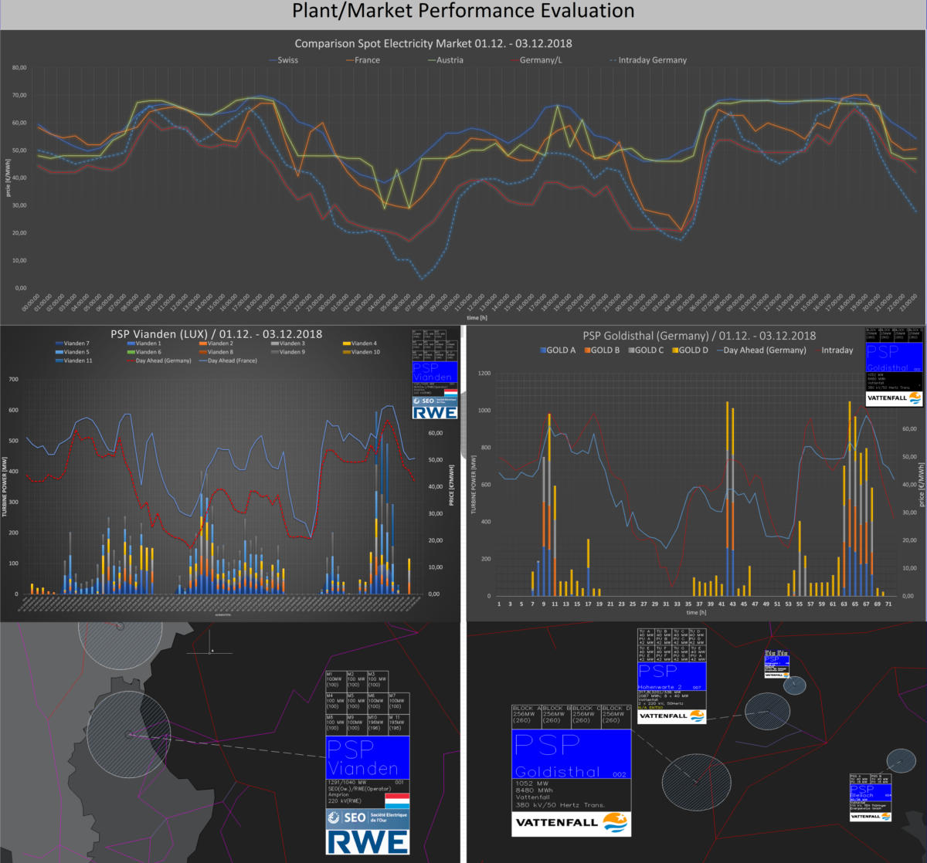Click the PSP Hohenwarte 2 card

(672, 675)
